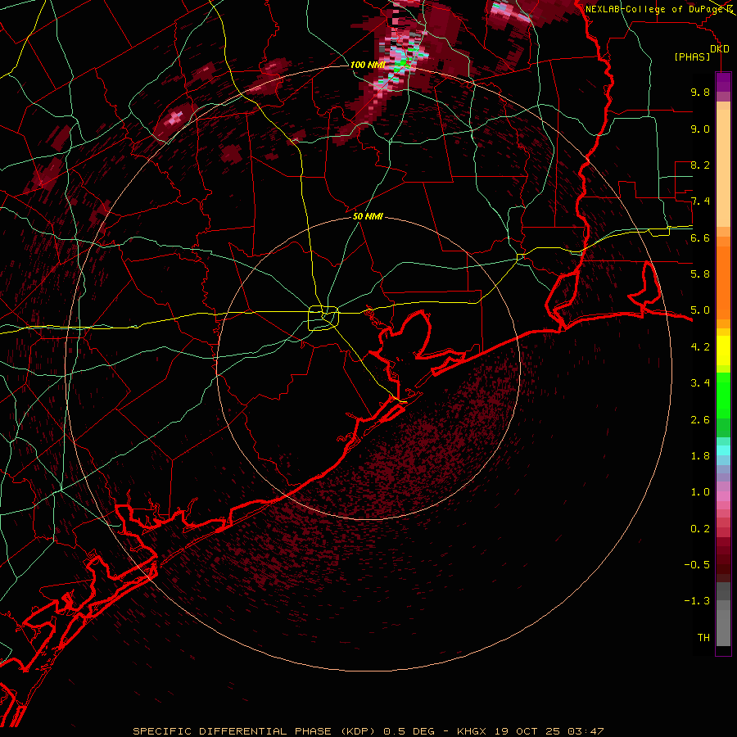Click the 1.0 legend value
The width and height of the screenshot is (737, 737).
[700, 492]
